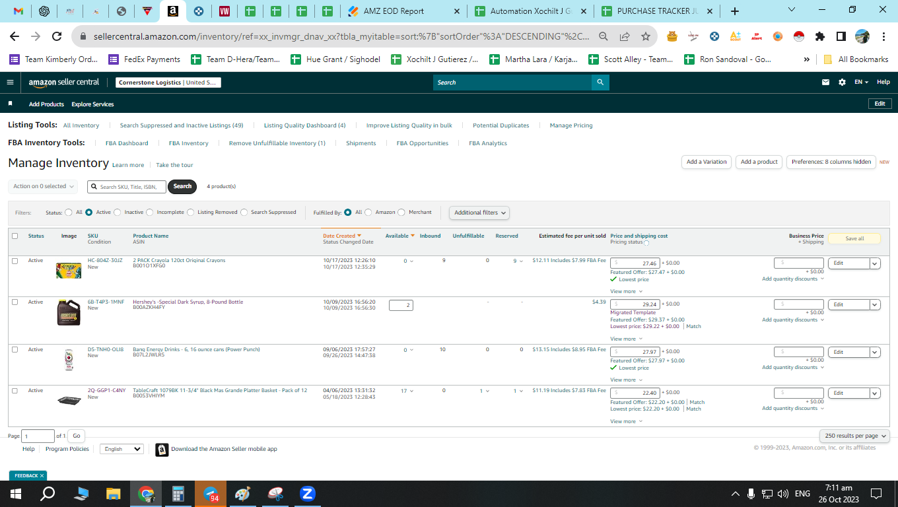Click the Preferences: 8 columns hidden button
Image resolution: width=898 pixels, height=507 pixels.
831,162
